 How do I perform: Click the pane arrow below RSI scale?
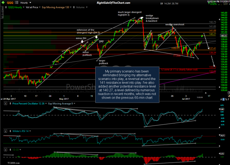[x=220, y=146]
